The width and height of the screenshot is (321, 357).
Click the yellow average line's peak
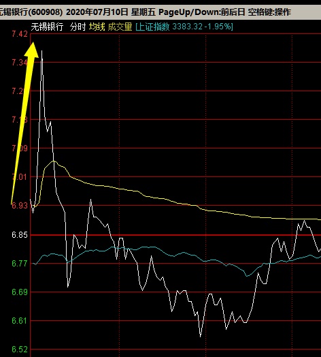click(54, 161)
